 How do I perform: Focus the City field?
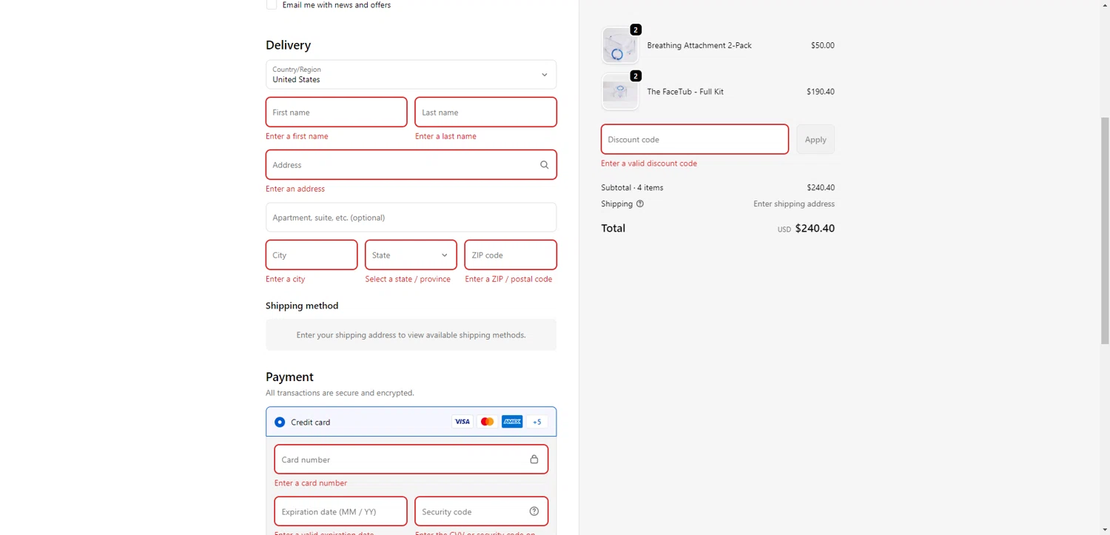tap(312, 255)
